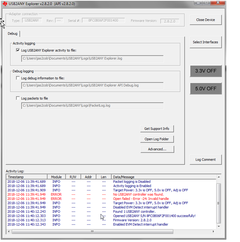Open the Advanced... settings
The image size is (240, 242).
pos(157,149)
